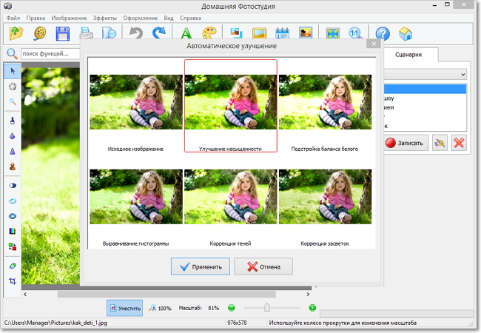Screen dimensions: 481x333
Task: Open help with the question mark icon
Action: [x=383, y=33]
